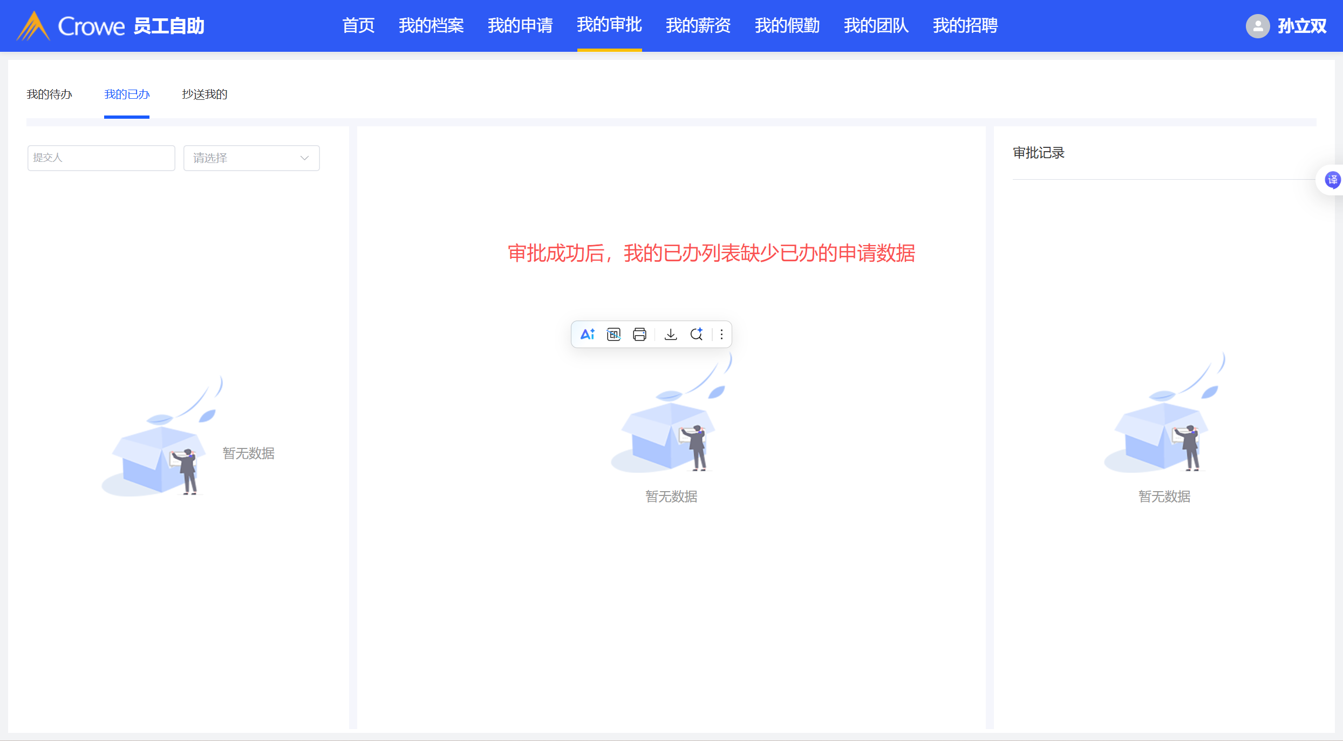Image resolution: width=1343 pixels, height=741 pixels.
Task: Click the translate bubble icon at right edge
Action: point(1332,180)
